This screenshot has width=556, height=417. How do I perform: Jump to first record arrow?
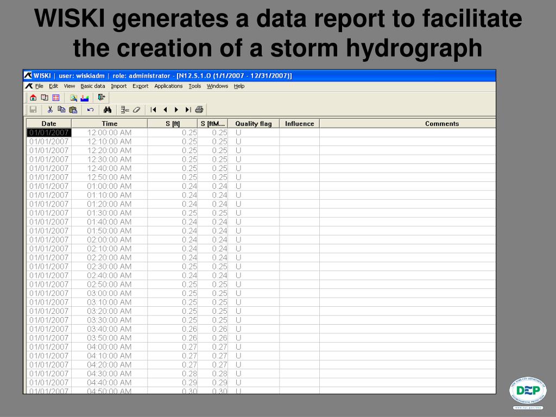pos(153,110)
